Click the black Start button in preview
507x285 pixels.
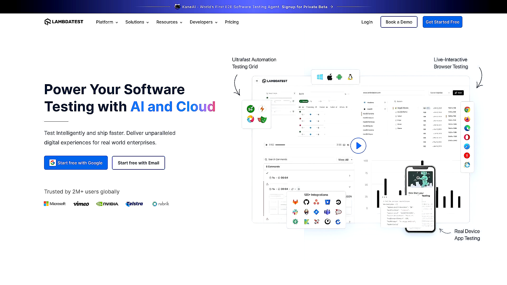(x=458, y=93)
